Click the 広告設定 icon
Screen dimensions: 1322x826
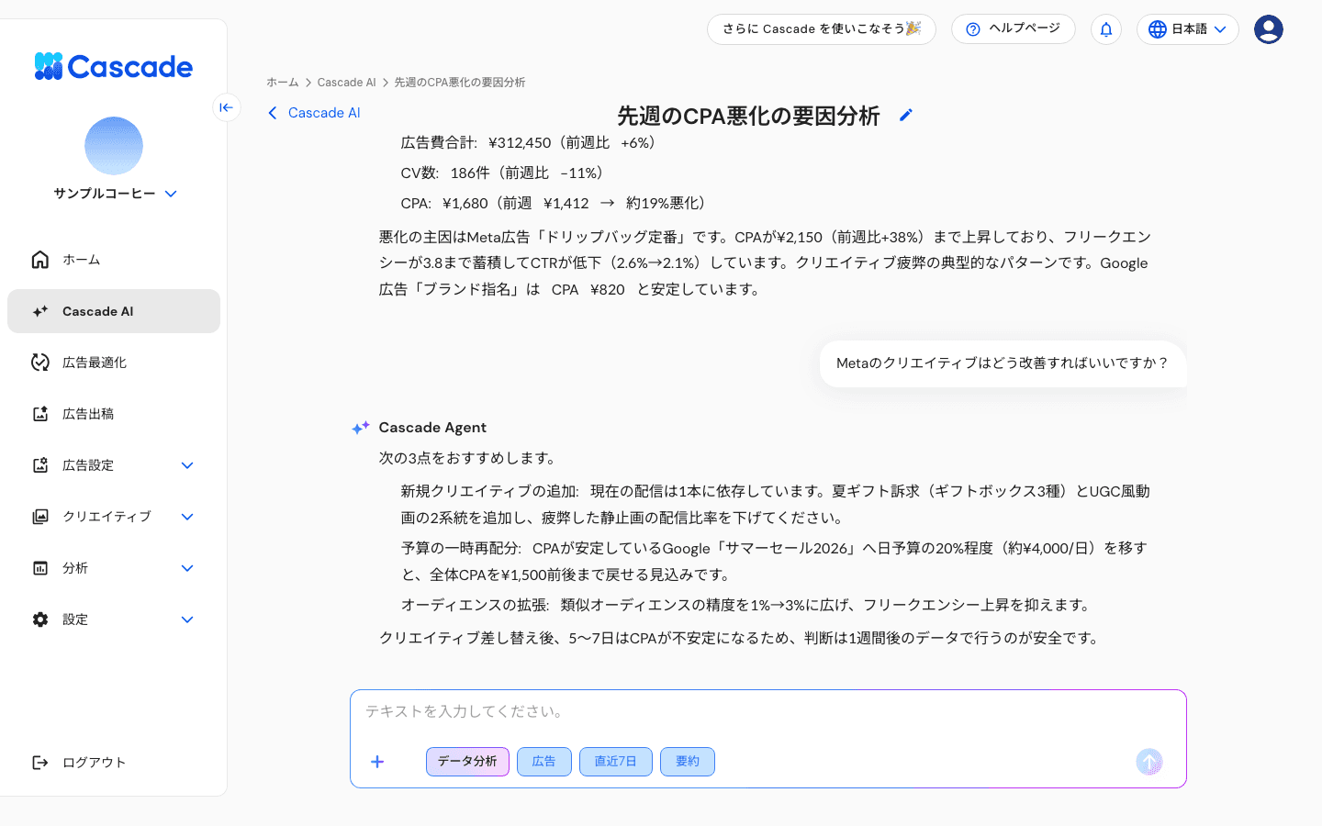pos(40,465)
